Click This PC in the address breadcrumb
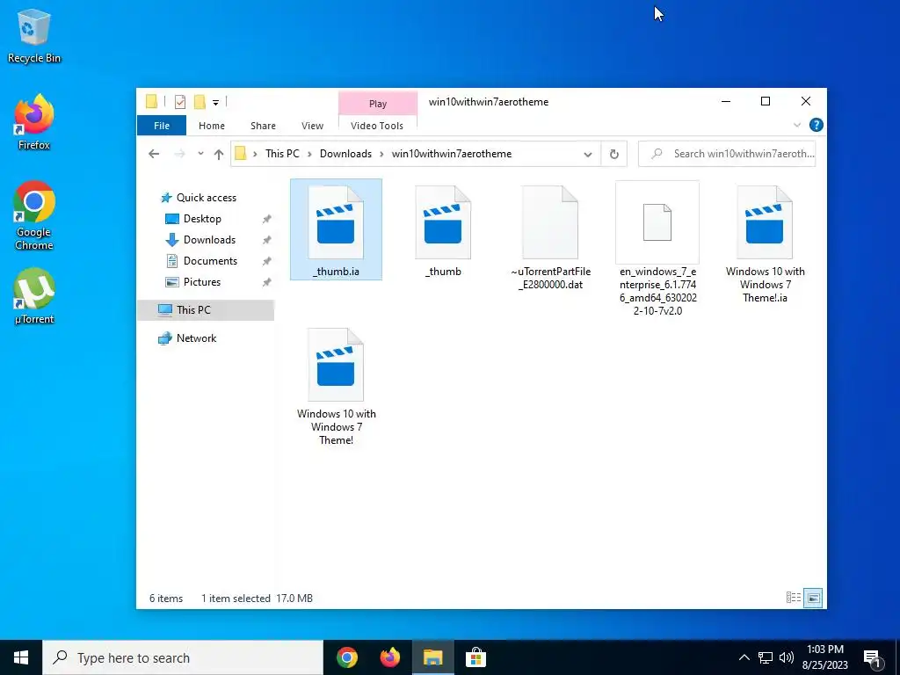 pyautogui.click(x=282, y=154)
